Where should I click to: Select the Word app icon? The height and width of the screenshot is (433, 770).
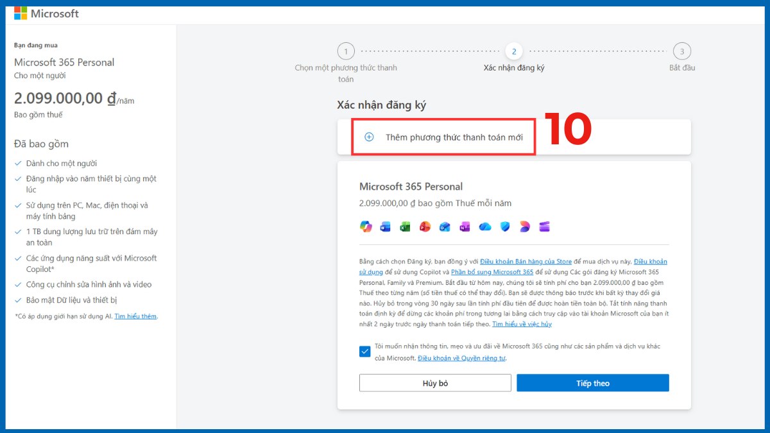pyautogui.click(x=385, y=226)
